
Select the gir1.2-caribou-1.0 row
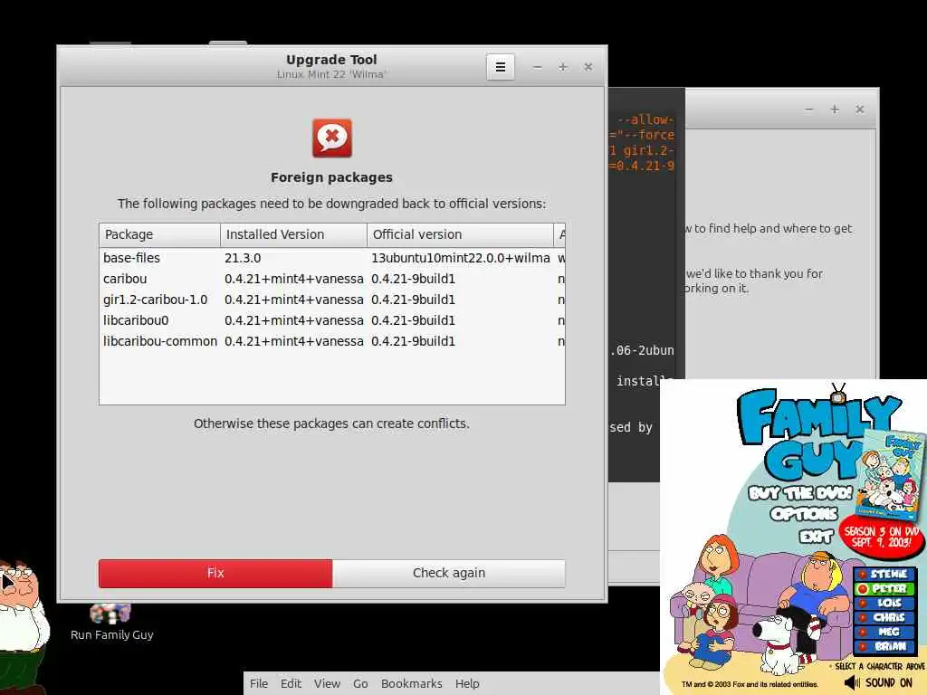coord(332,300)
